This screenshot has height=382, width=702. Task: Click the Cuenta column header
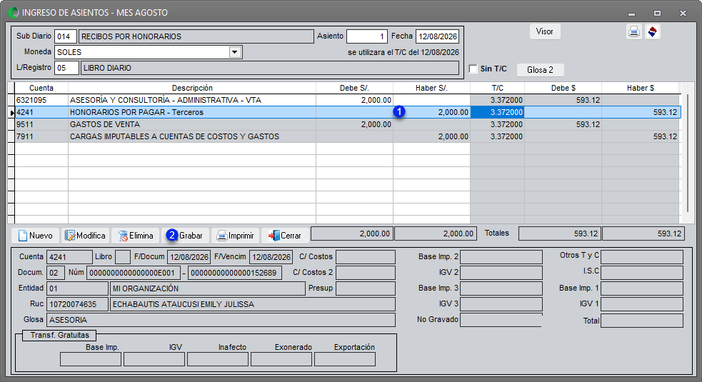[41, 89]
